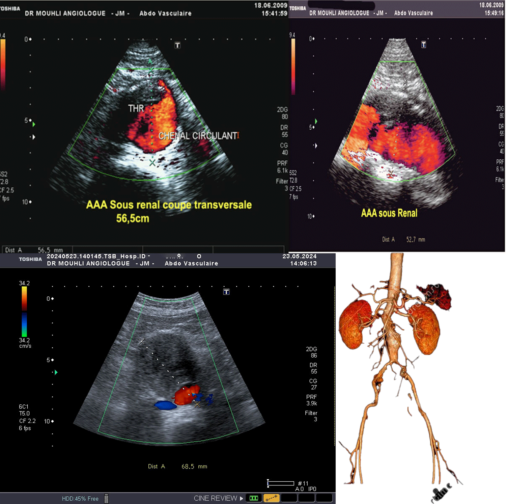Click the green focus arrow at 5 cm depth
Image resolution: width=506 pixels, height=504 pixels.
click(56, 373)
